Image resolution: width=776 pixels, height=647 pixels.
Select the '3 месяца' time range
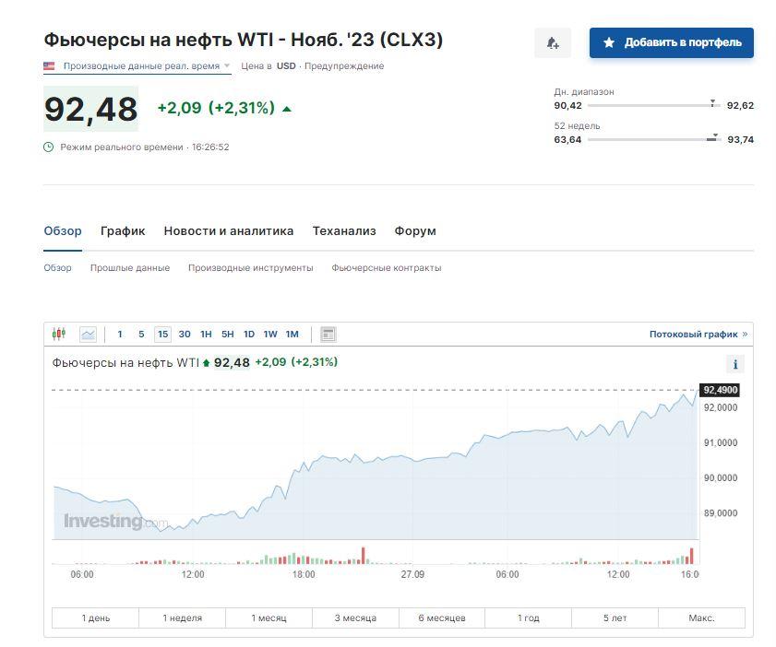pyautogui.click(x=355, y=618)
